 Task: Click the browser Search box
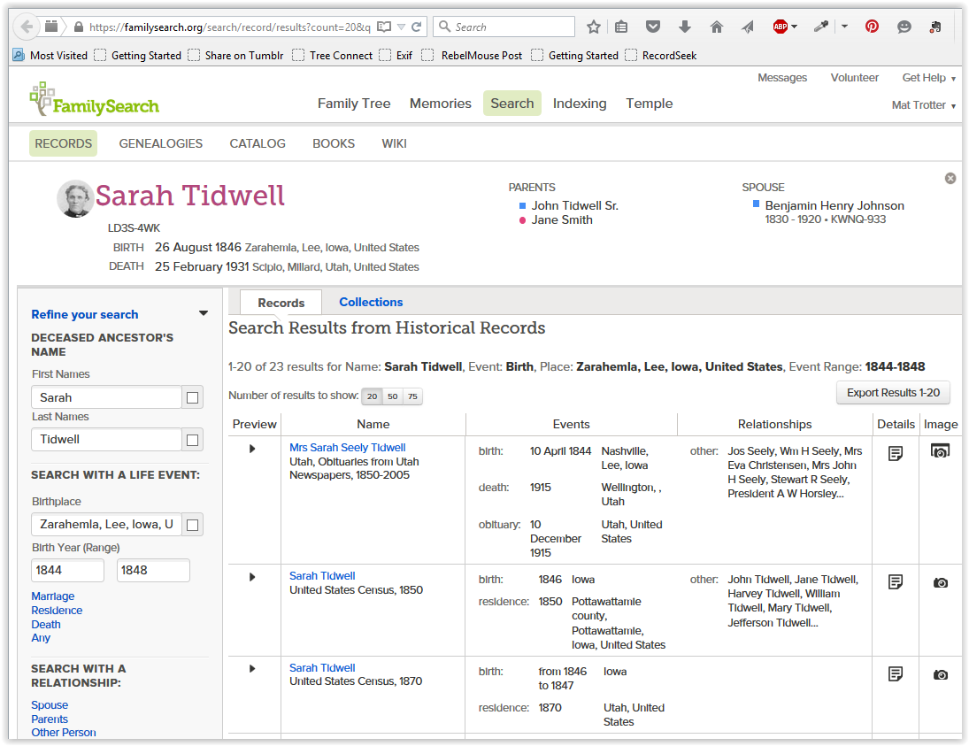[504, 27]
